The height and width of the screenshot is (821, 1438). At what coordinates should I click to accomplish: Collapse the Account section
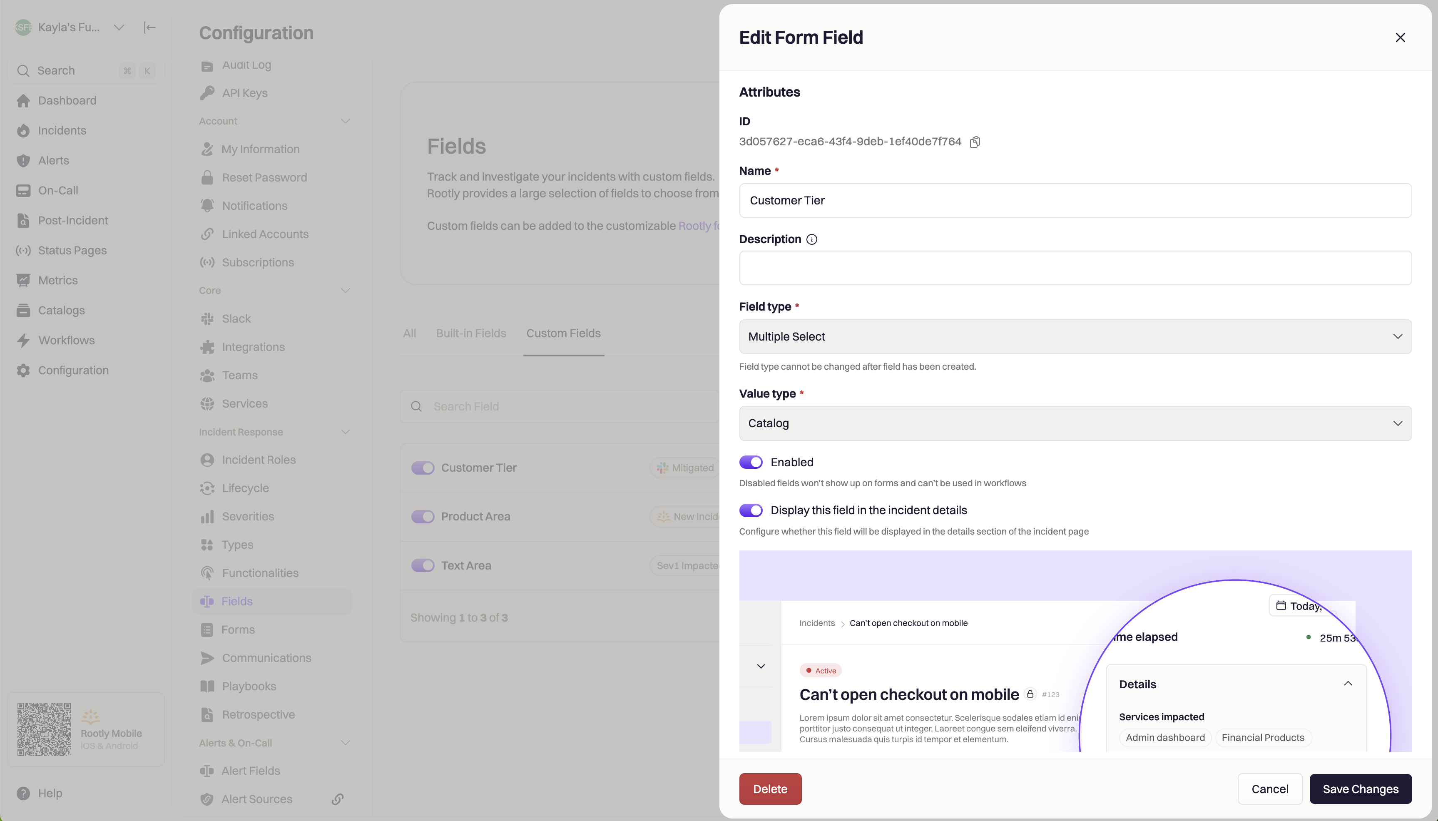(x=346, y=121)
